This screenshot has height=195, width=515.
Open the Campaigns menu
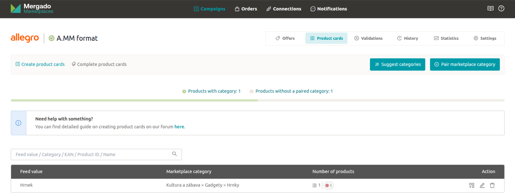[210, 9]
